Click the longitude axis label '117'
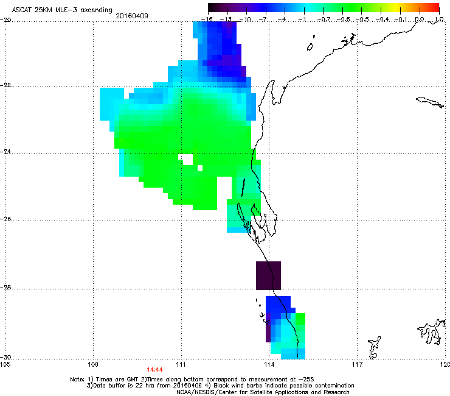This screenshot has height=396, width=450. (x=358, y=364)
